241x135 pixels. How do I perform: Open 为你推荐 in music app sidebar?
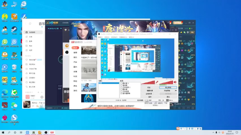(x=33, y=32)
